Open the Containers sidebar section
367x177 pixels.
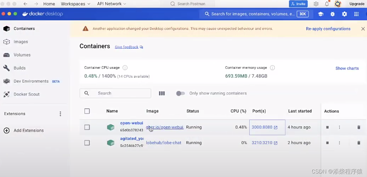coord(24,29)
